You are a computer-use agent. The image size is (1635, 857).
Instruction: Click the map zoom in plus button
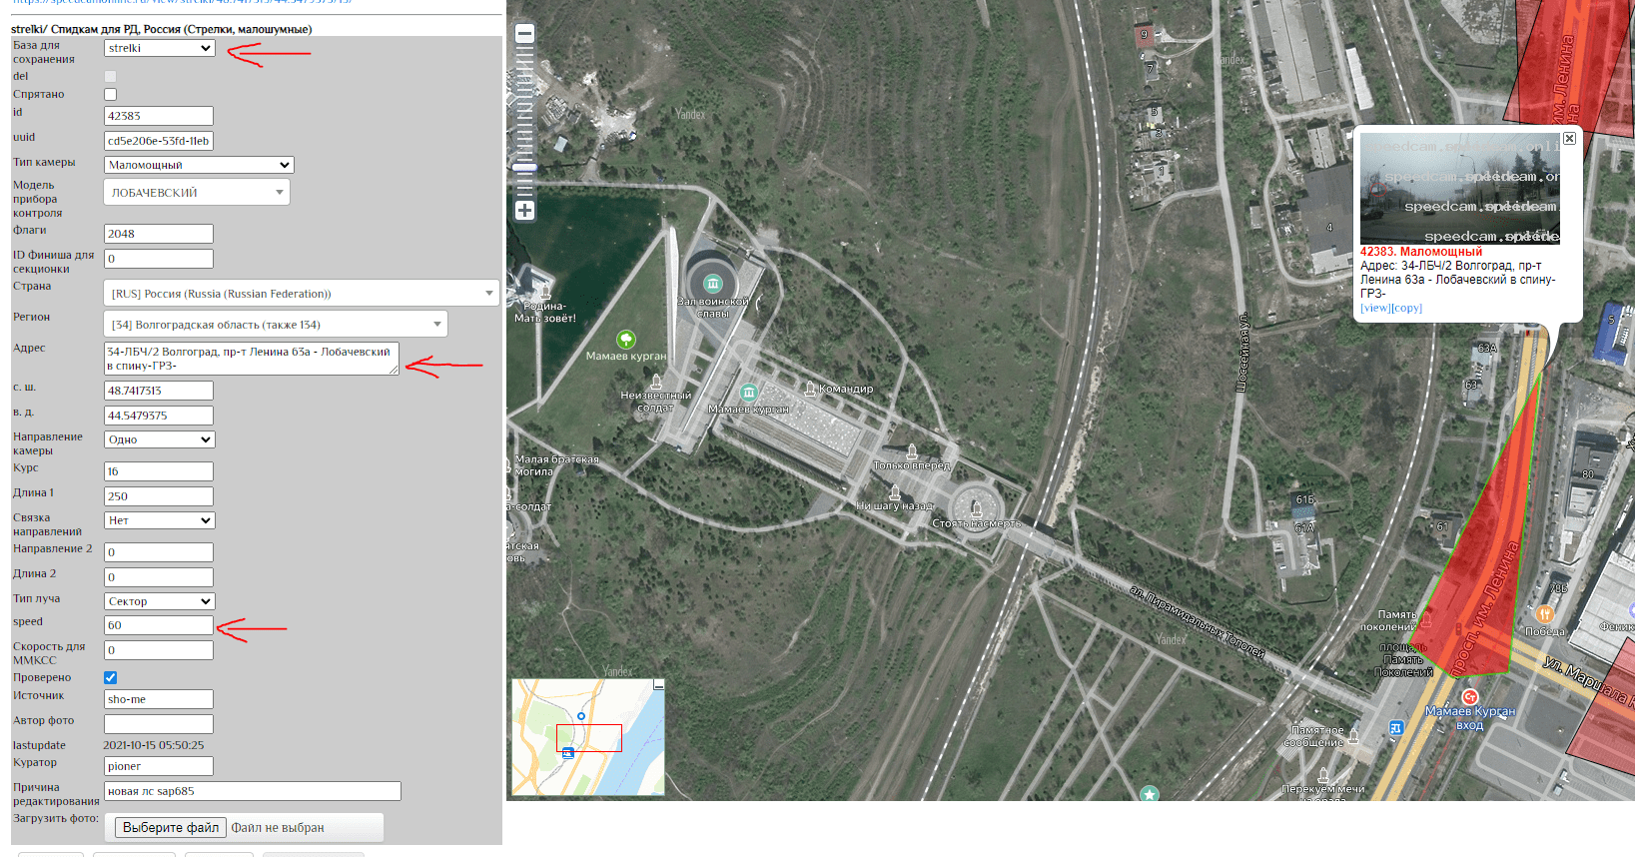tap(524, 210)
